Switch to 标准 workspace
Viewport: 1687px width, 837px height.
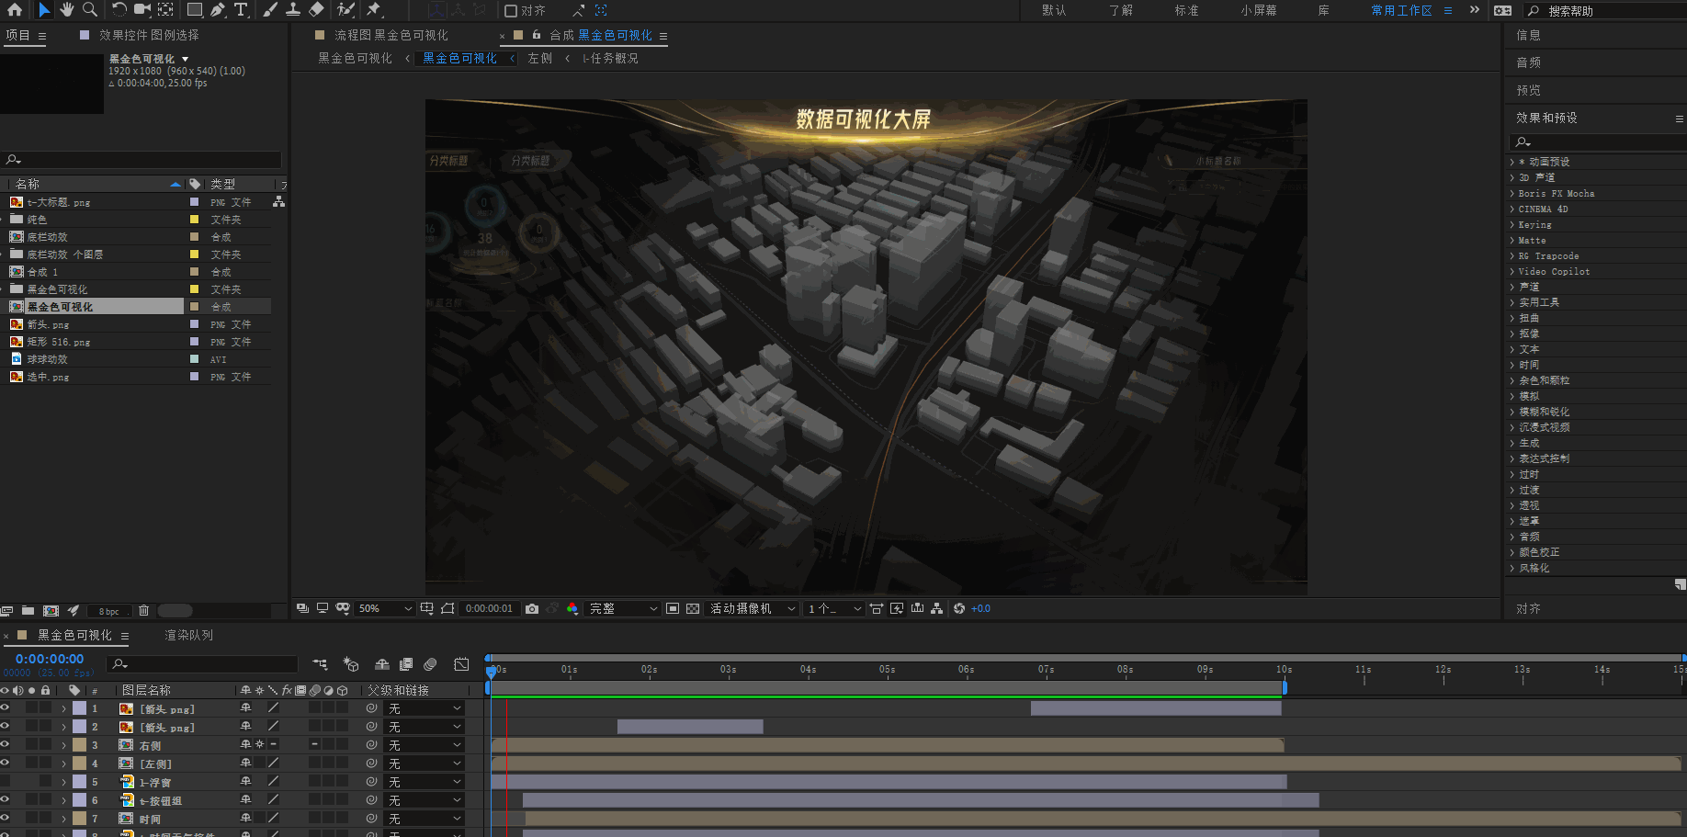pos(1186,11)
